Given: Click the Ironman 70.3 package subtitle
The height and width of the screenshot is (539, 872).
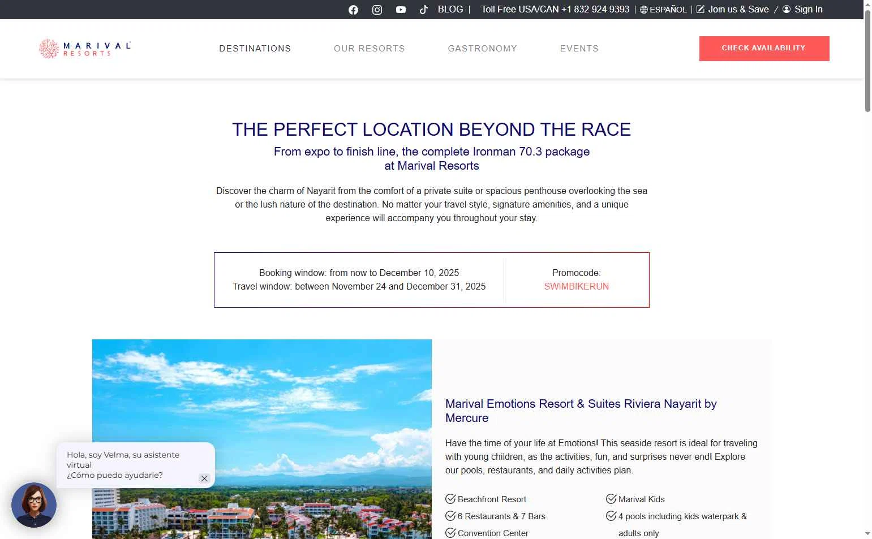Looking at the screenshot, I should point(432,158).
